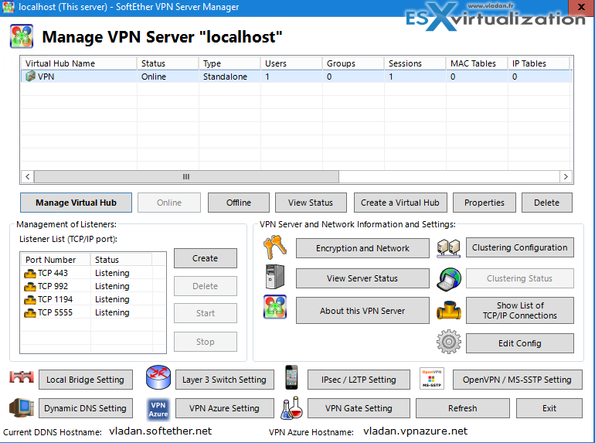
Task: Click the router icon beside Layer 3 Switch Setting
Action: point(158,377)
